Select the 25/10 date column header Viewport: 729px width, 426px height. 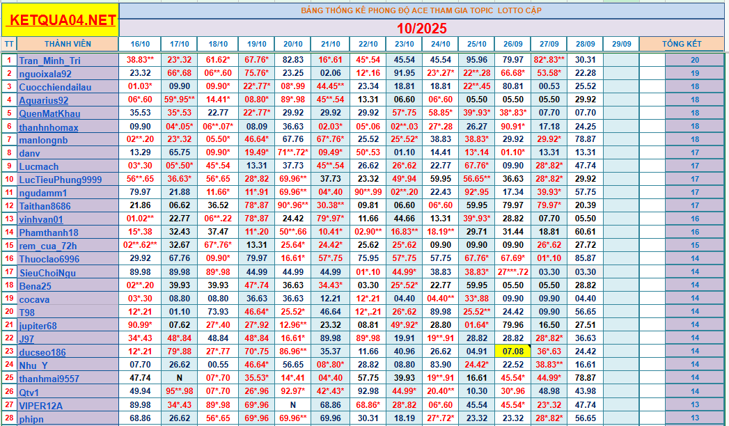coord(476,44)
